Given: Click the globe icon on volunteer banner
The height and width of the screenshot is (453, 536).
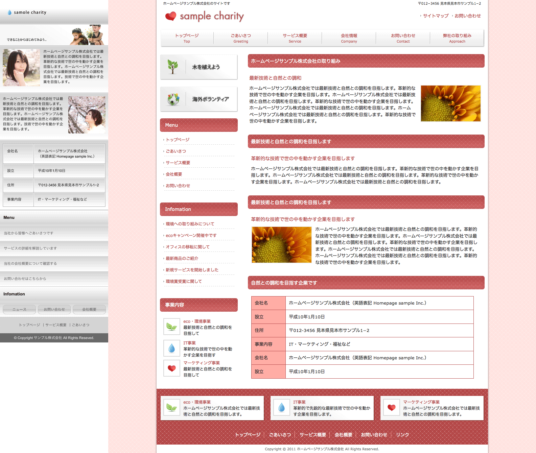Looking at the screenshot, I should pyautogui.click(x=173, y=99).
